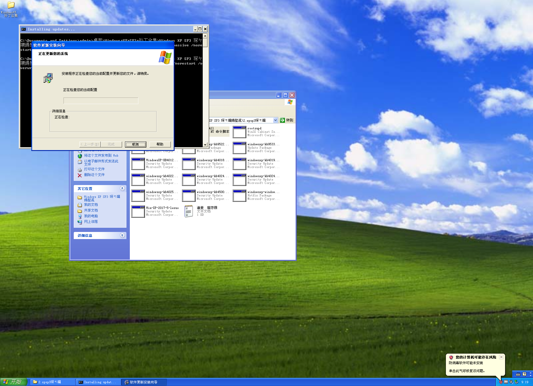Close the security risk balloon notification

(x=501, y=357)
